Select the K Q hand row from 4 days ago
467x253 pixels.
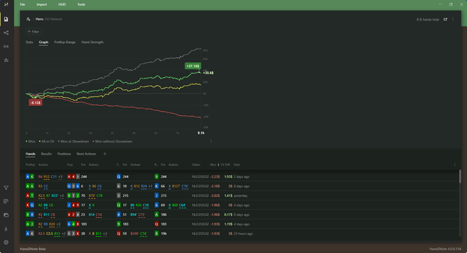(x=240, y=205)
